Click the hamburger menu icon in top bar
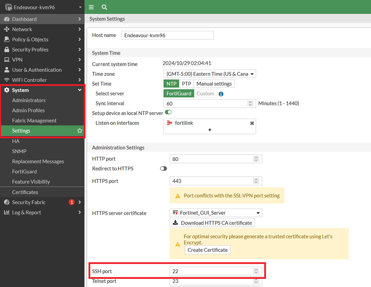This screenshot has height=287, width=371. (x=91, y=7)
